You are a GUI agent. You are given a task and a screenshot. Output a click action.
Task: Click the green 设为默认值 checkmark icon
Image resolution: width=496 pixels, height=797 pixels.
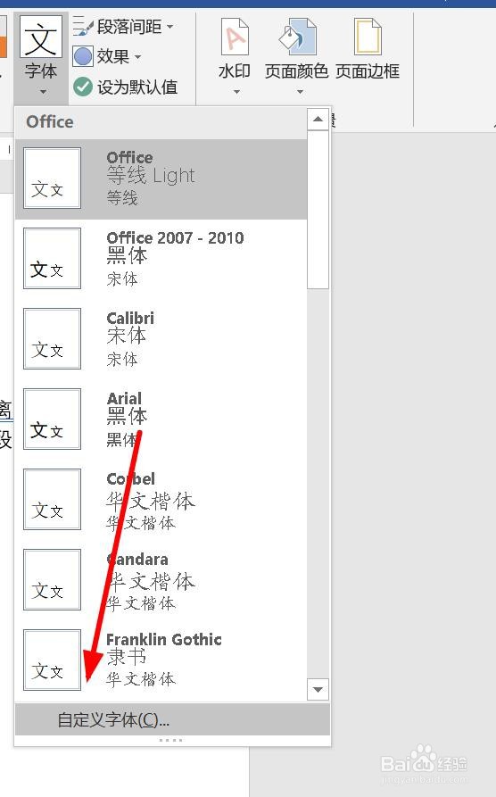point(83,87)
